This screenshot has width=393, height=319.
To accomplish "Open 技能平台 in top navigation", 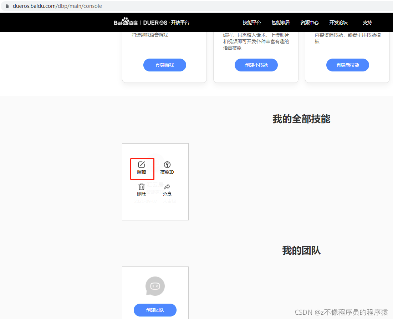I will point(252,23).
